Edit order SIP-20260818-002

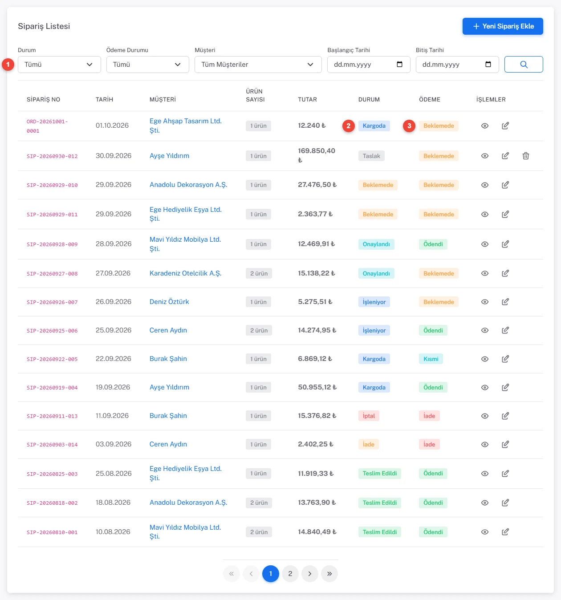pos(505,503)
